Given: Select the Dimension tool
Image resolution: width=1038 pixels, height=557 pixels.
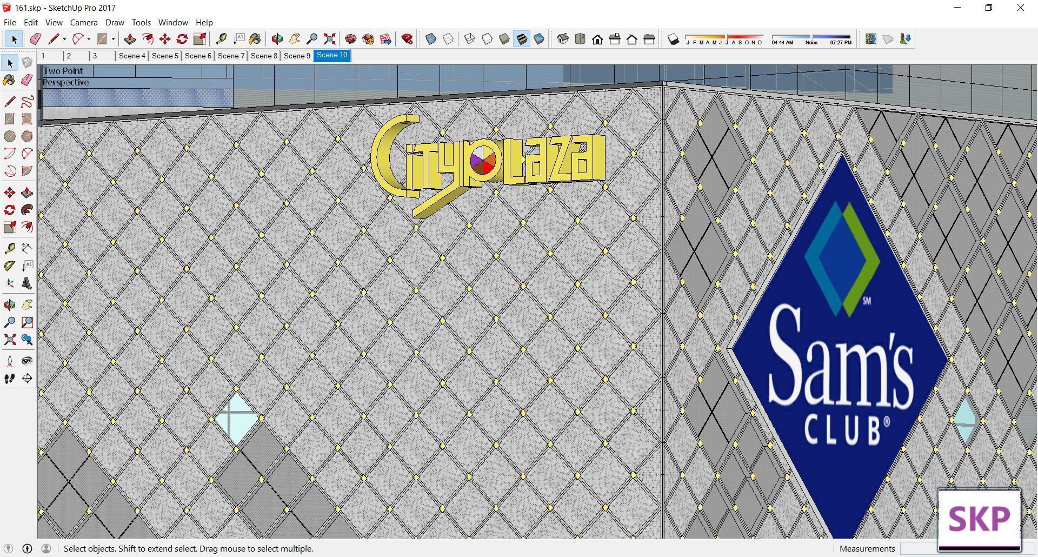Looking at the screenshot, I should 27,248.
